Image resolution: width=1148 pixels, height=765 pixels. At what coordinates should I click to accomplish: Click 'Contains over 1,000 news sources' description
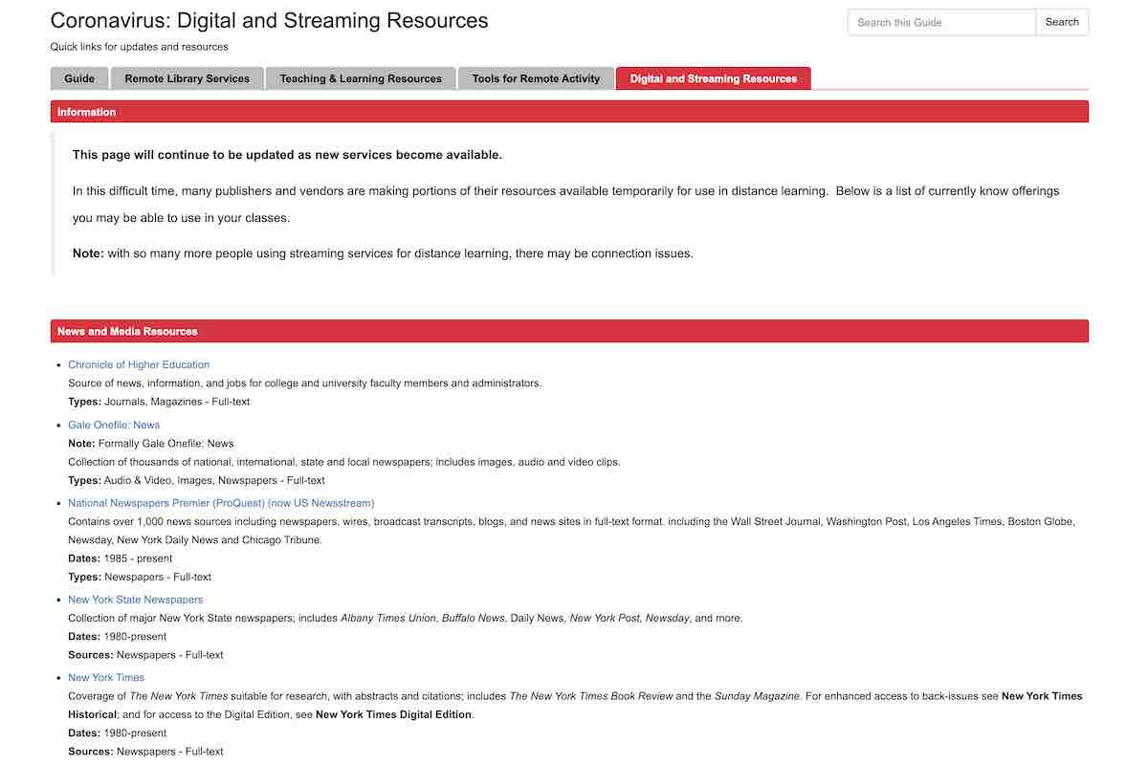coord(571,531)
